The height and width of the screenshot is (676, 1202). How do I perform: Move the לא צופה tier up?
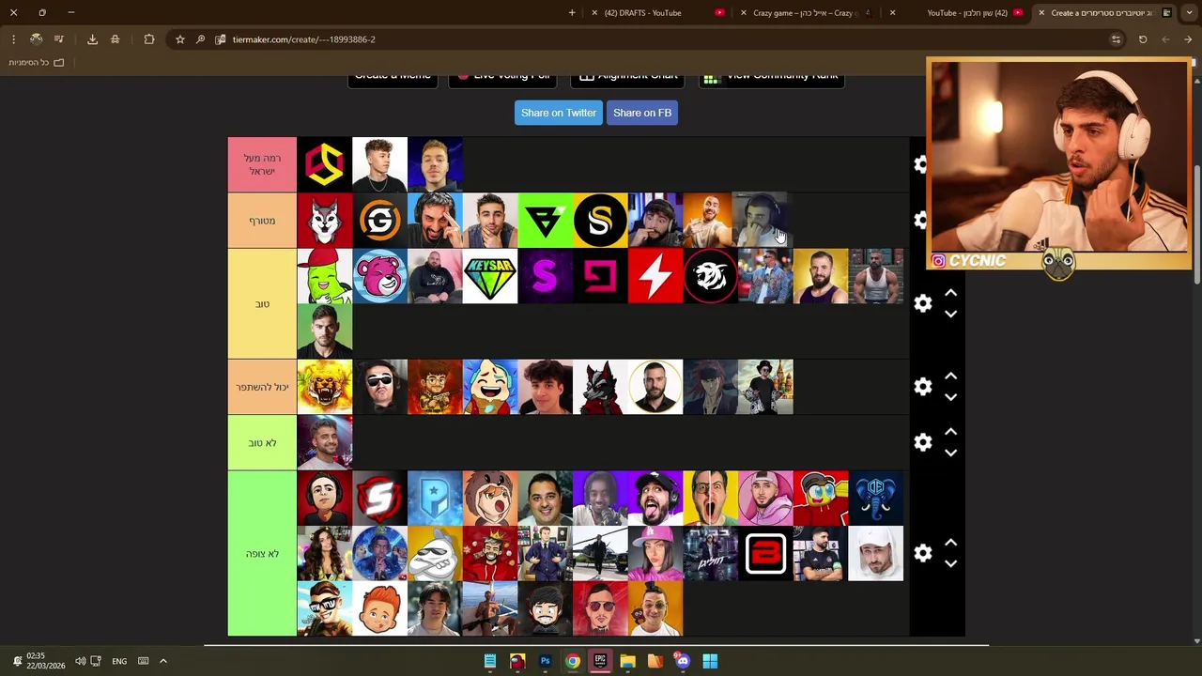tap(950, 543)
